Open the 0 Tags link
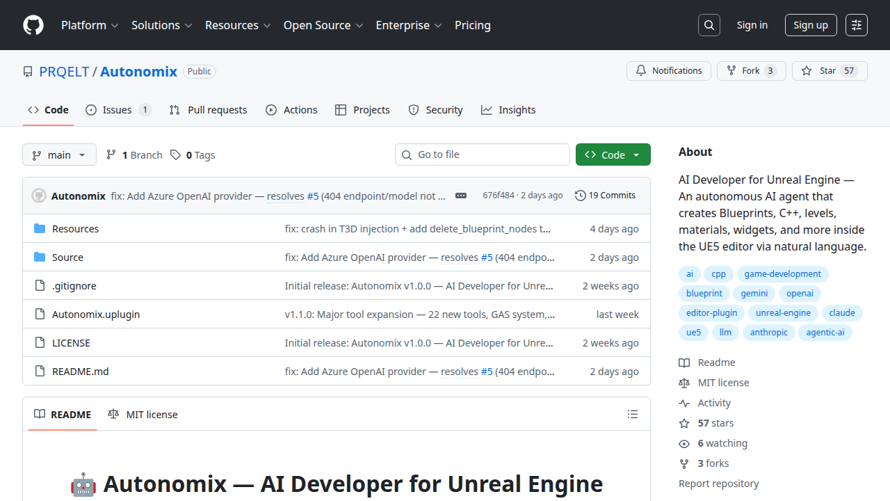890x501 pixels. coord(193,155)
